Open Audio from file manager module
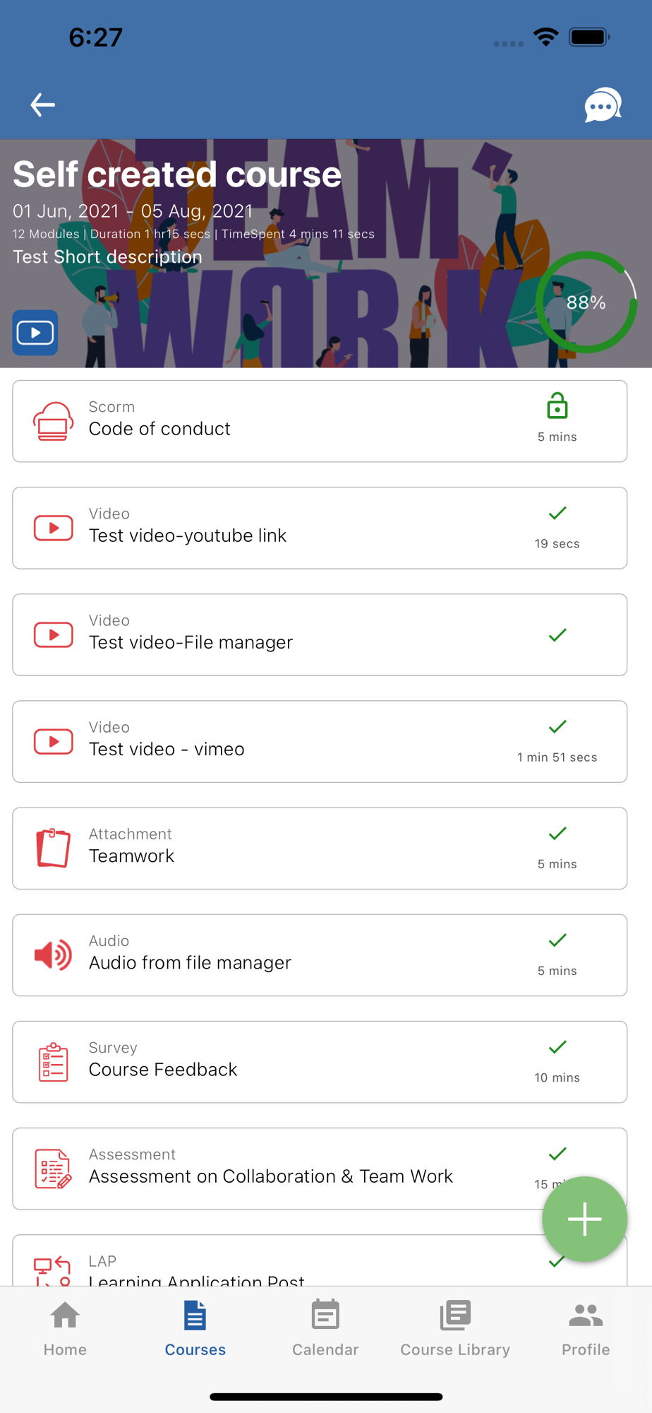 click(320, 955)
